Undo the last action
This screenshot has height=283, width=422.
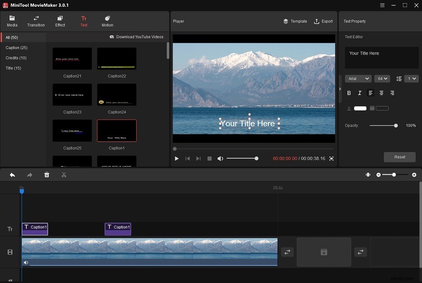pyautogui.click(x=12, y=175)
